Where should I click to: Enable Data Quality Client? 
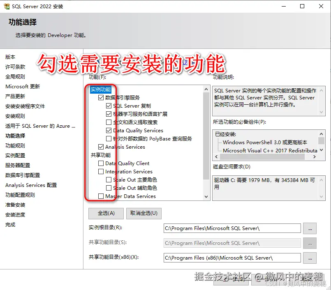click(x=100, y=163)
